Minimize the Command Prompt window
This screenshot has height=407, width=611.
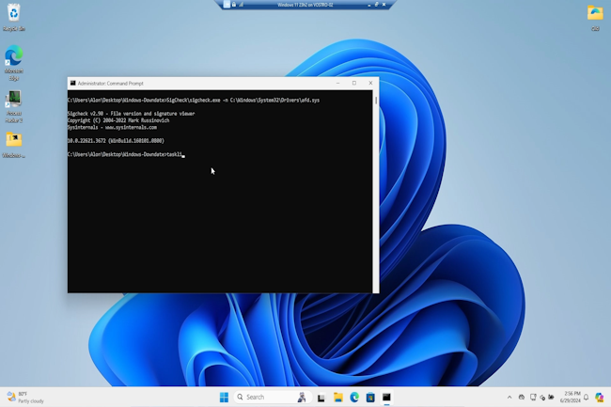[x=338, y=83]
